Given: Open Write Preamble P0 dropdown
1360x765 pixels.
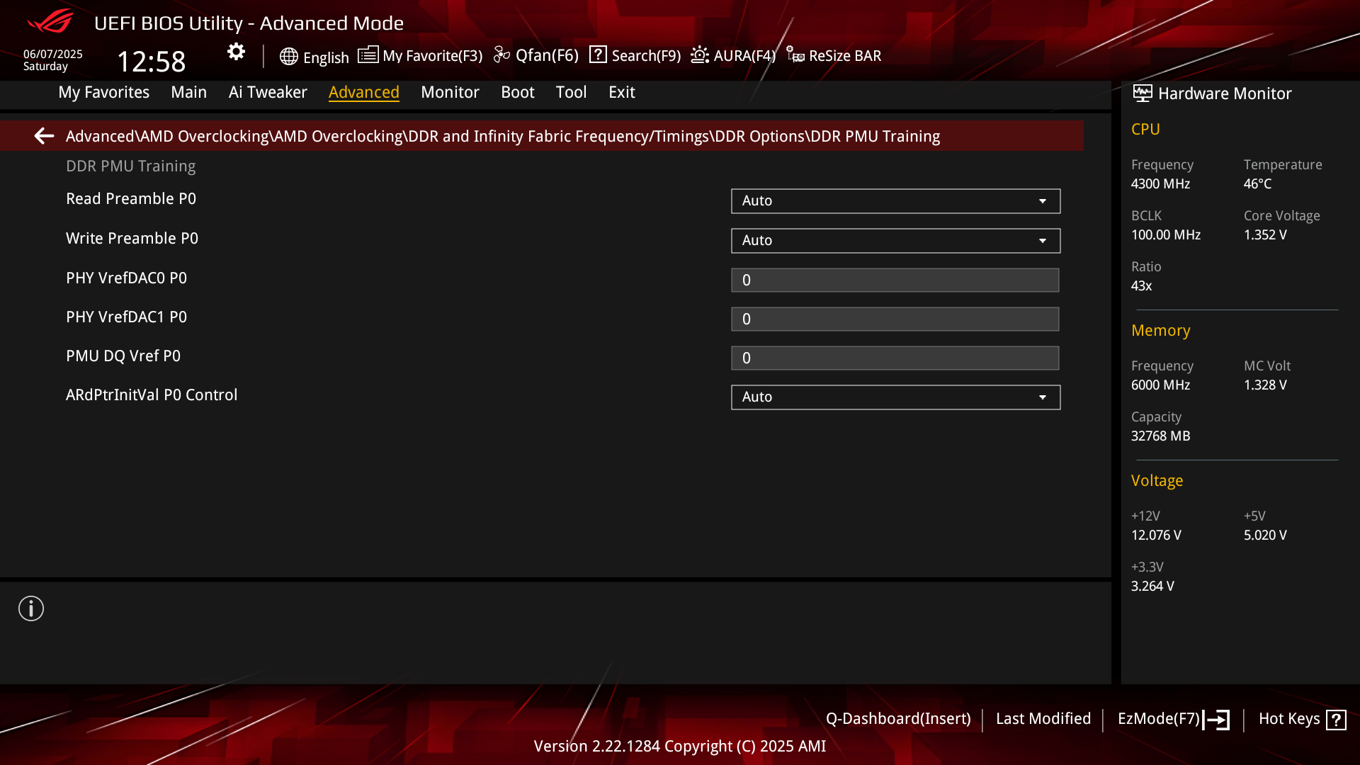Looking at the screenshot, I should click(895, 241).
